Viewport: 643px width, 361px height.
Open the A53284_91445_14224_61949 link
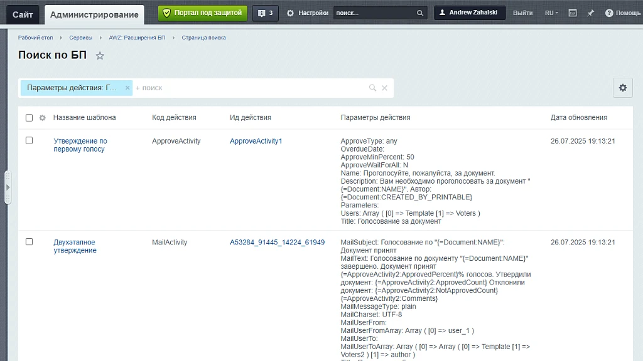tap(277, 243)
